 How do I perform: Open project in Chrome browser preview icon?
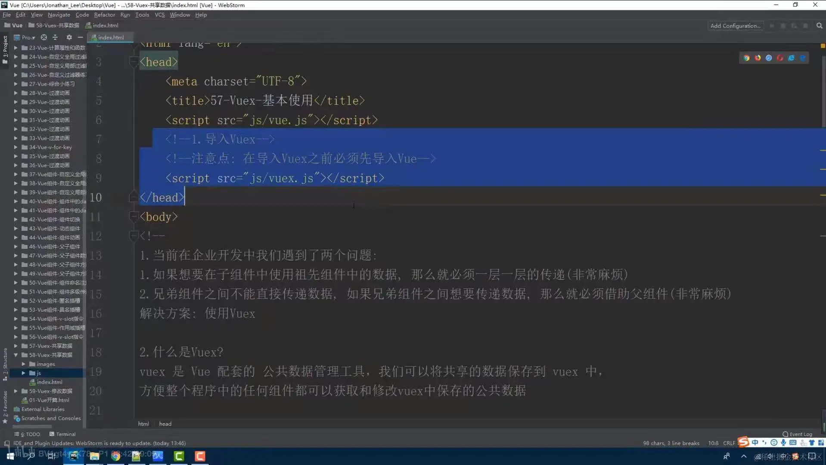(746, 58)
